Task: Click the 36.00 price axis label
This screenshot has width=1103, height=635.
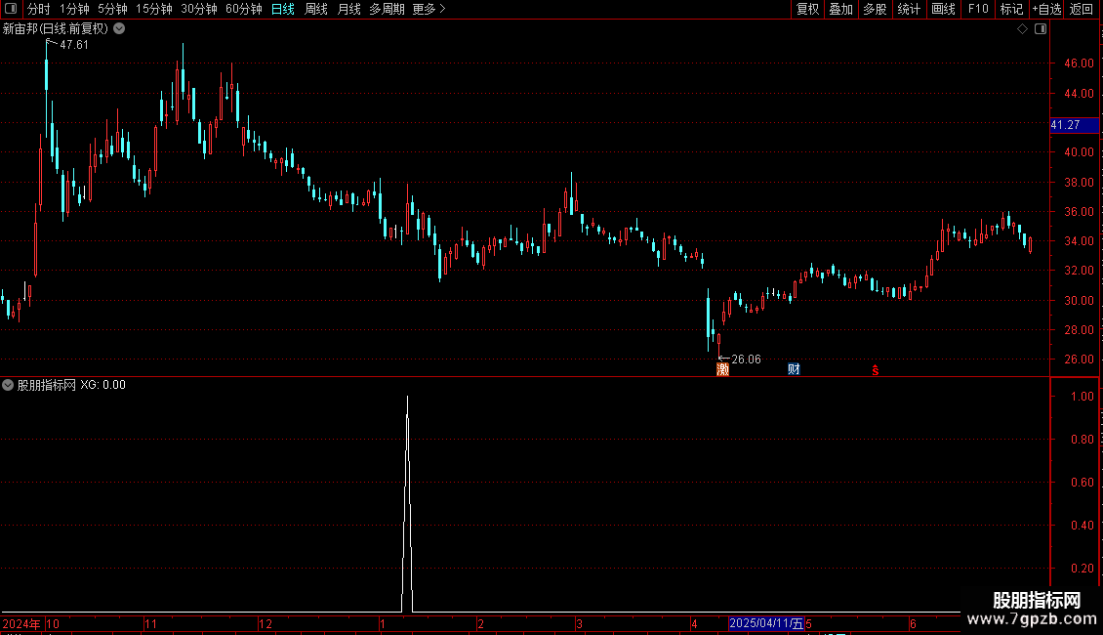Action: [x=1079, y=212]
